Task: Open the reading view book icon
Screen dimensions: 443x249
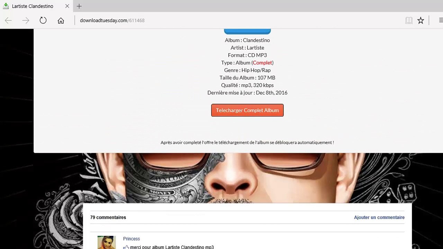Action: [409, 20]
